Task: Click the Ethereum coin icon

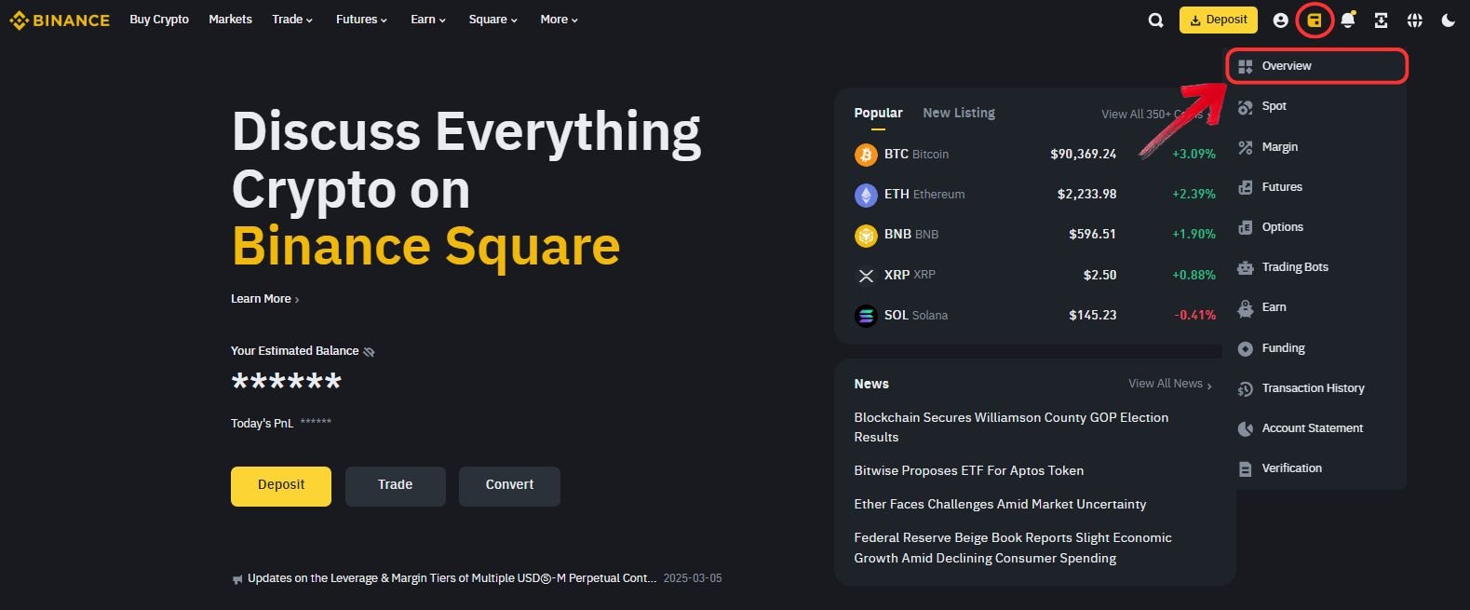Action: (x=866, y=195)
